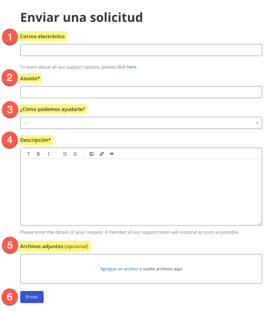Open the "click here" support options link
The width and height of the screenshot is (270, 312).
(x=127, y=67)
